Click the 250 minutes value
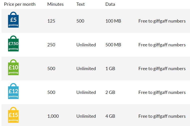 pyautogui.click(x=51, y=45)
